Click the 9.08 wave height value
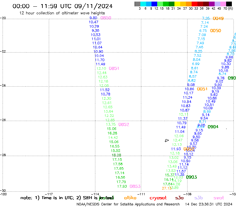The image size is (236, 207). (191, 85)
